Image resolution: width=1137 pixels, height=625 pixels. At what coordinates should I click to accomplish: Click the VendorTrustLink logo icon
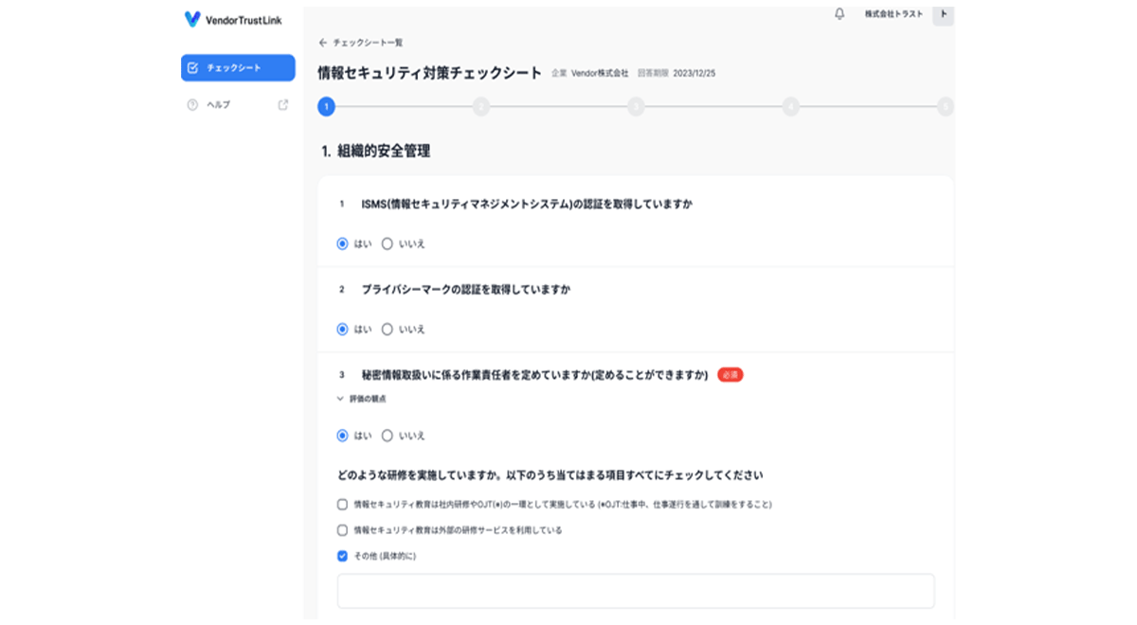[x=192, y=19]
